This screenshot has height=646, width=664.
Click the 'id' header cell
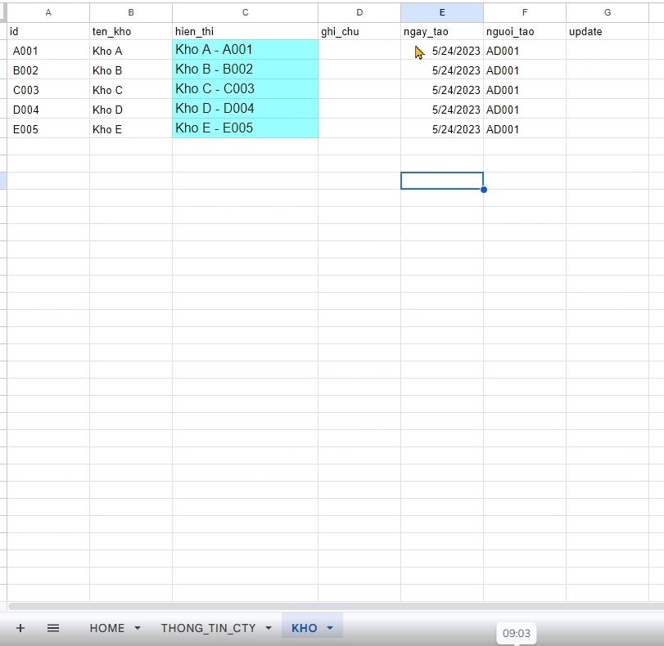point(48,31)
